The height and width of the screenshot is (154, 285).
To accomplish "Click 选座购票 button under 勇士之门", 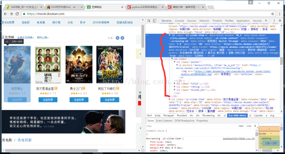I will pos(79,100).
